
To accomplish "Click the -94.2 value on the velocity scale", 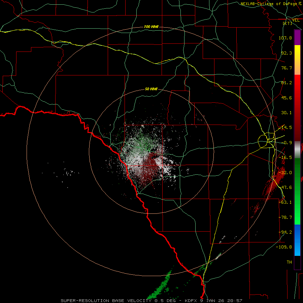I will [x=285, y=232].
